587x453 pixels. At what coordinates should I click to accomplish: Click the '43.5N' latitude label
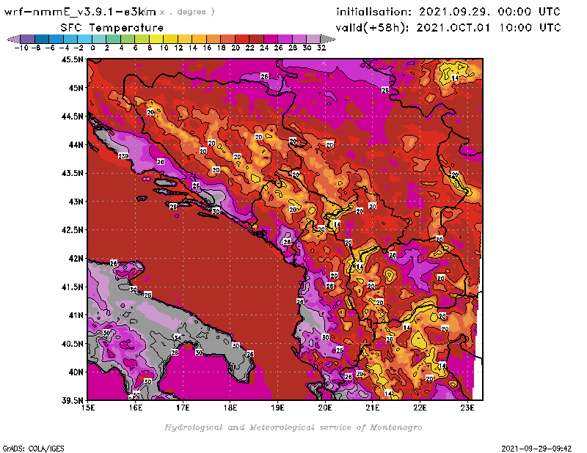(x=72, y=173)
